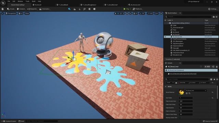Image resolution: width=219 pixels, height=123 pixels.
Task: Click the Details property matrix grid icon
Action: click(211, 79)
